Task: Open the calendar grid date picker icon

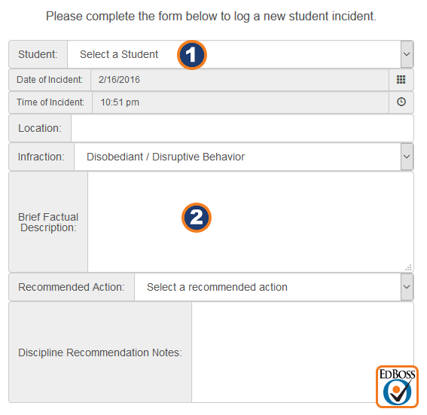Action: 401,80
